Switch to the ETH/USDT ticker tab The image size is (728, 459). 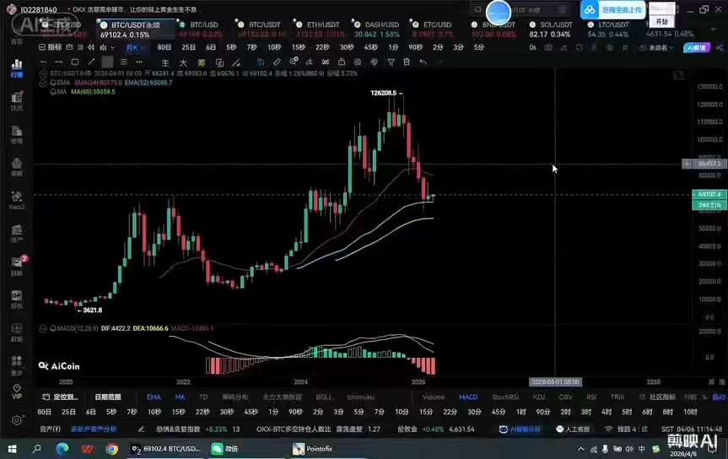click(319, 29)
